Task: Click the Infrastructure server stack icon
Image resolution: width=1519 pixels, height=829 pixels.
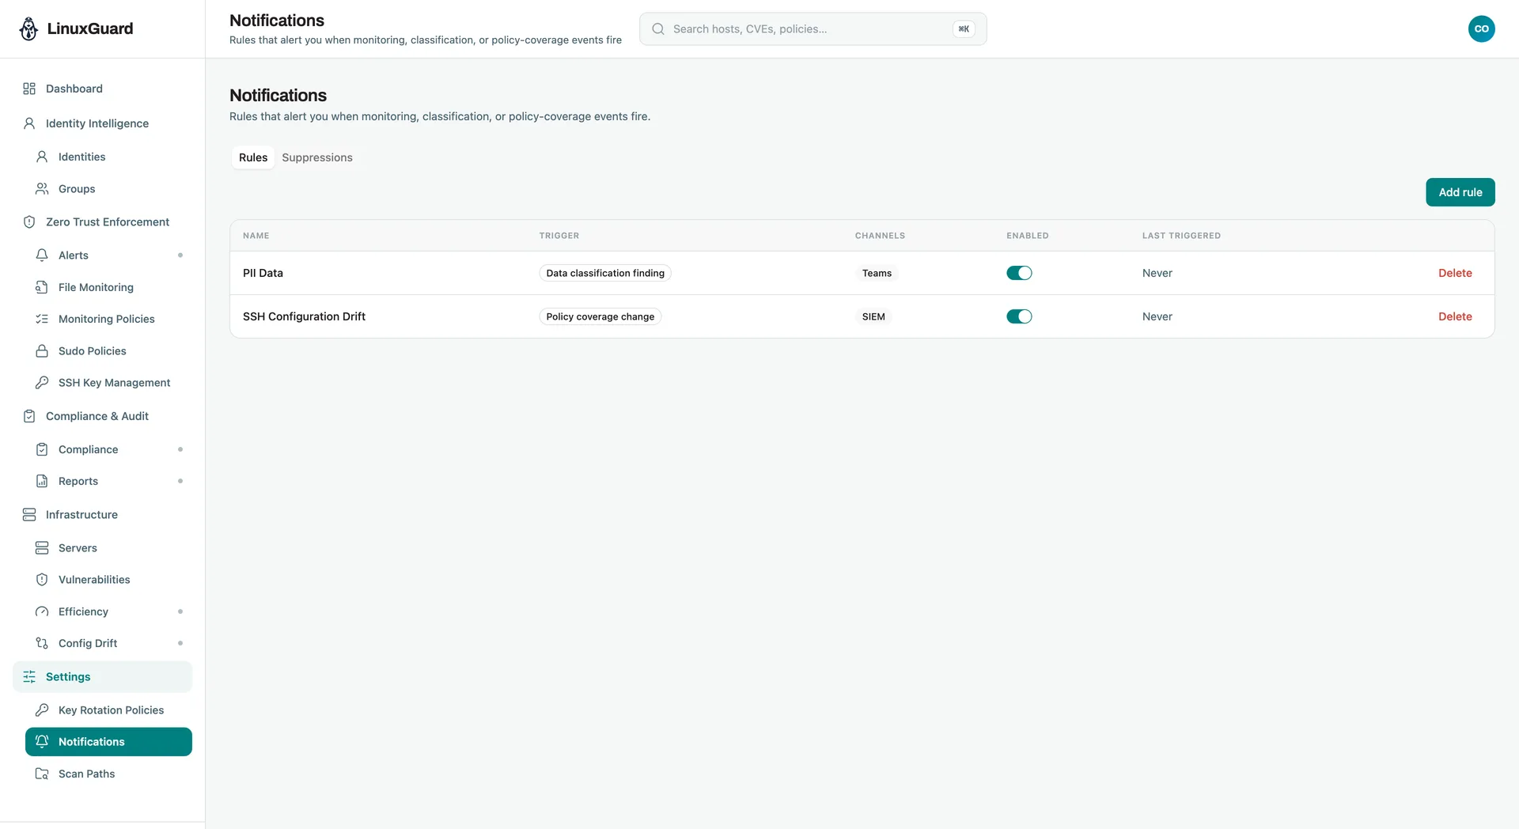Action: click(x=29, y=515)
